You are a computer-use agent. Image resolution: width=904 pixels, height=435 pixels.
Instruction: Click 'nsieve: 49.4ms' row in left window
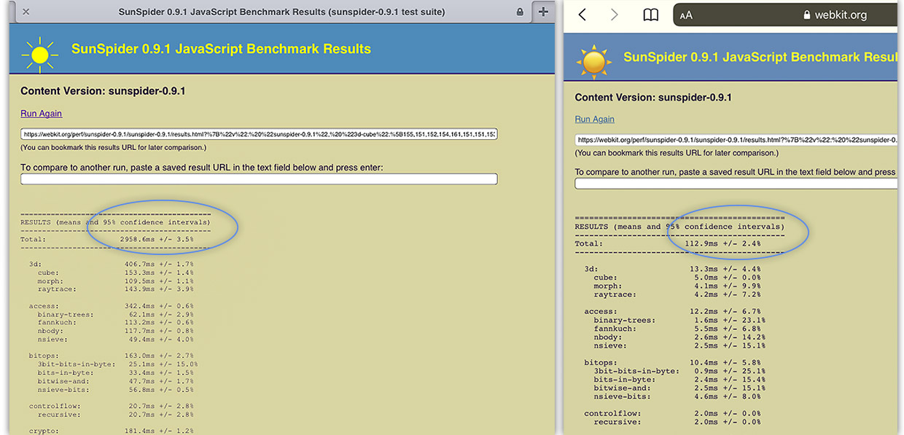(115, 340)
